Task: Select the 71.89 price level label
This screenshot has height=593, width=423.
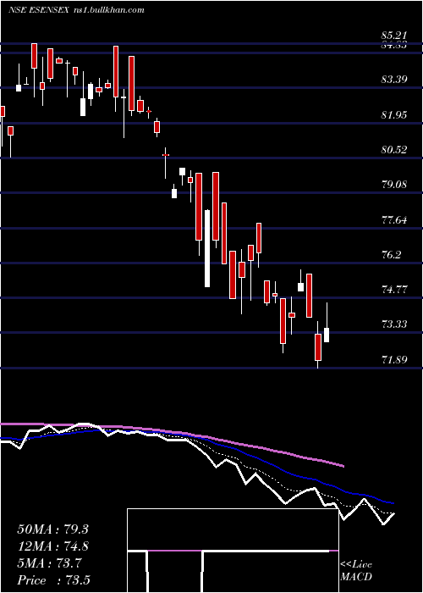Action: click(394, 359)
